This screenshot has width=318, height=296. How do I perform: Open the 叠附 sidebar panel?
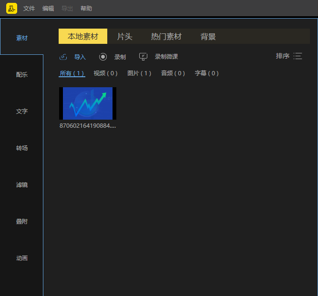(x=22, y=222)
